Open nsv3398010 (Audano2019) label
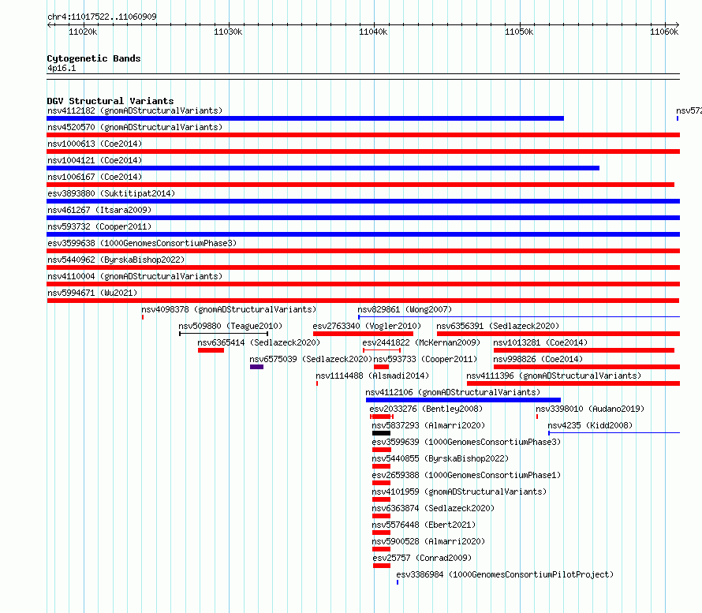This screenshot has height=613, width=702. [590, 409]
